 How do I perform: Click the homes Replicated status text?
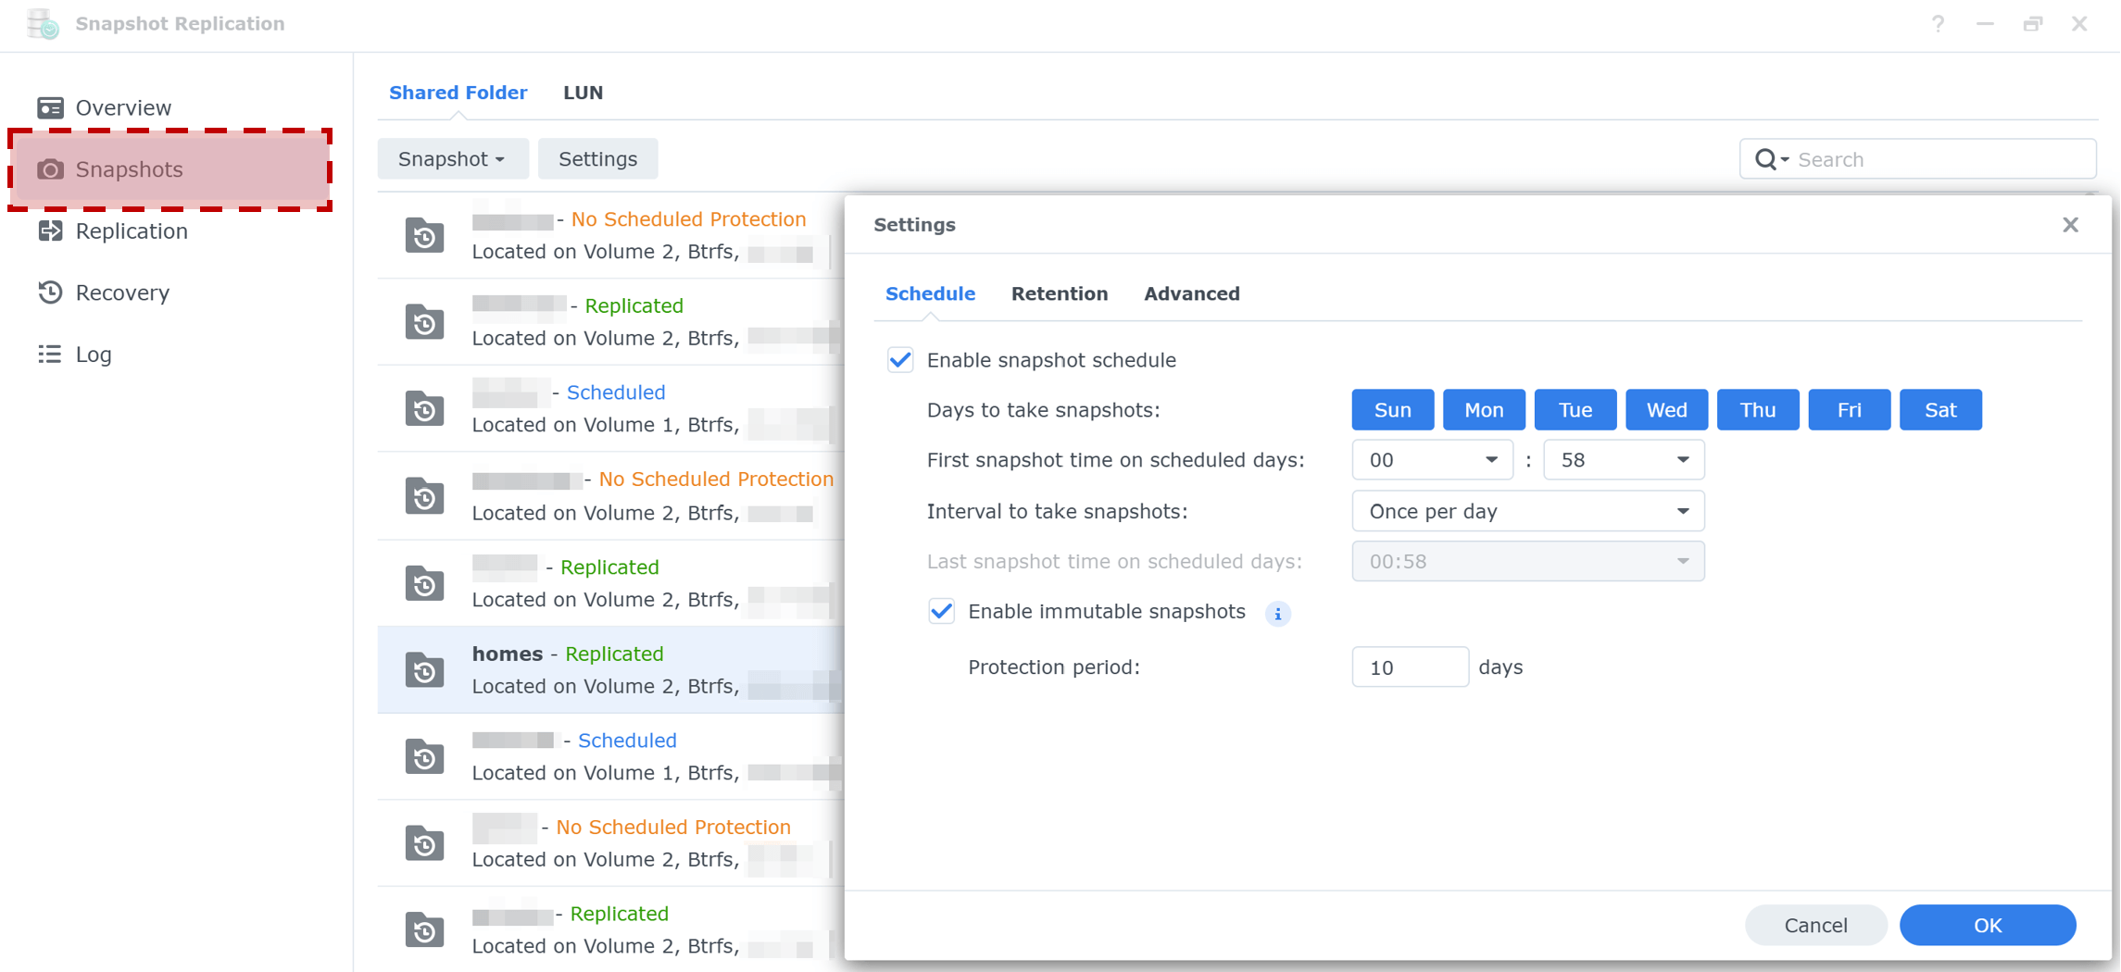(x=614, y=654)
